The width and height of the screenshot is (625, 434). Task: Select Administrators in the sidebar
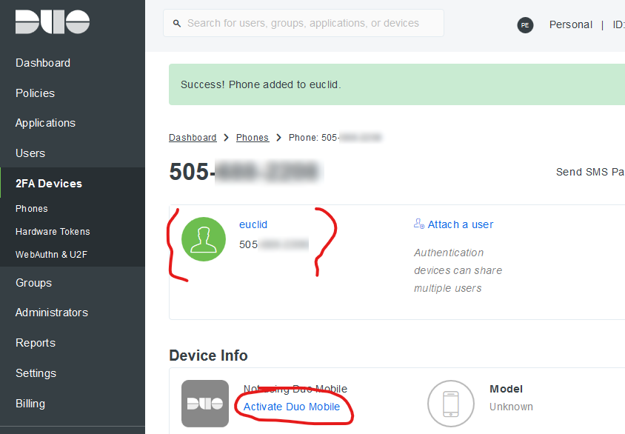pyautogui.click(x=50, y=312)
